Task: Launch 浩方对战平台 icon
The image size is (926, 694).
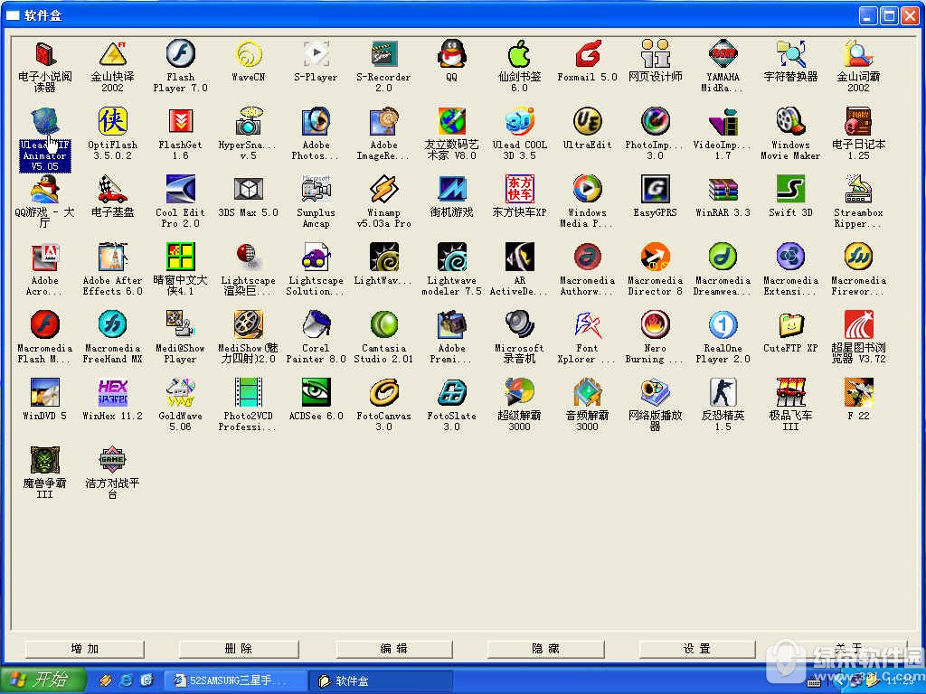Action: coord(112,461)
